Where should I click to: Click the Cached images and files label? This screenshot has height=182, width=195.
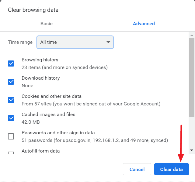[48, 115]
